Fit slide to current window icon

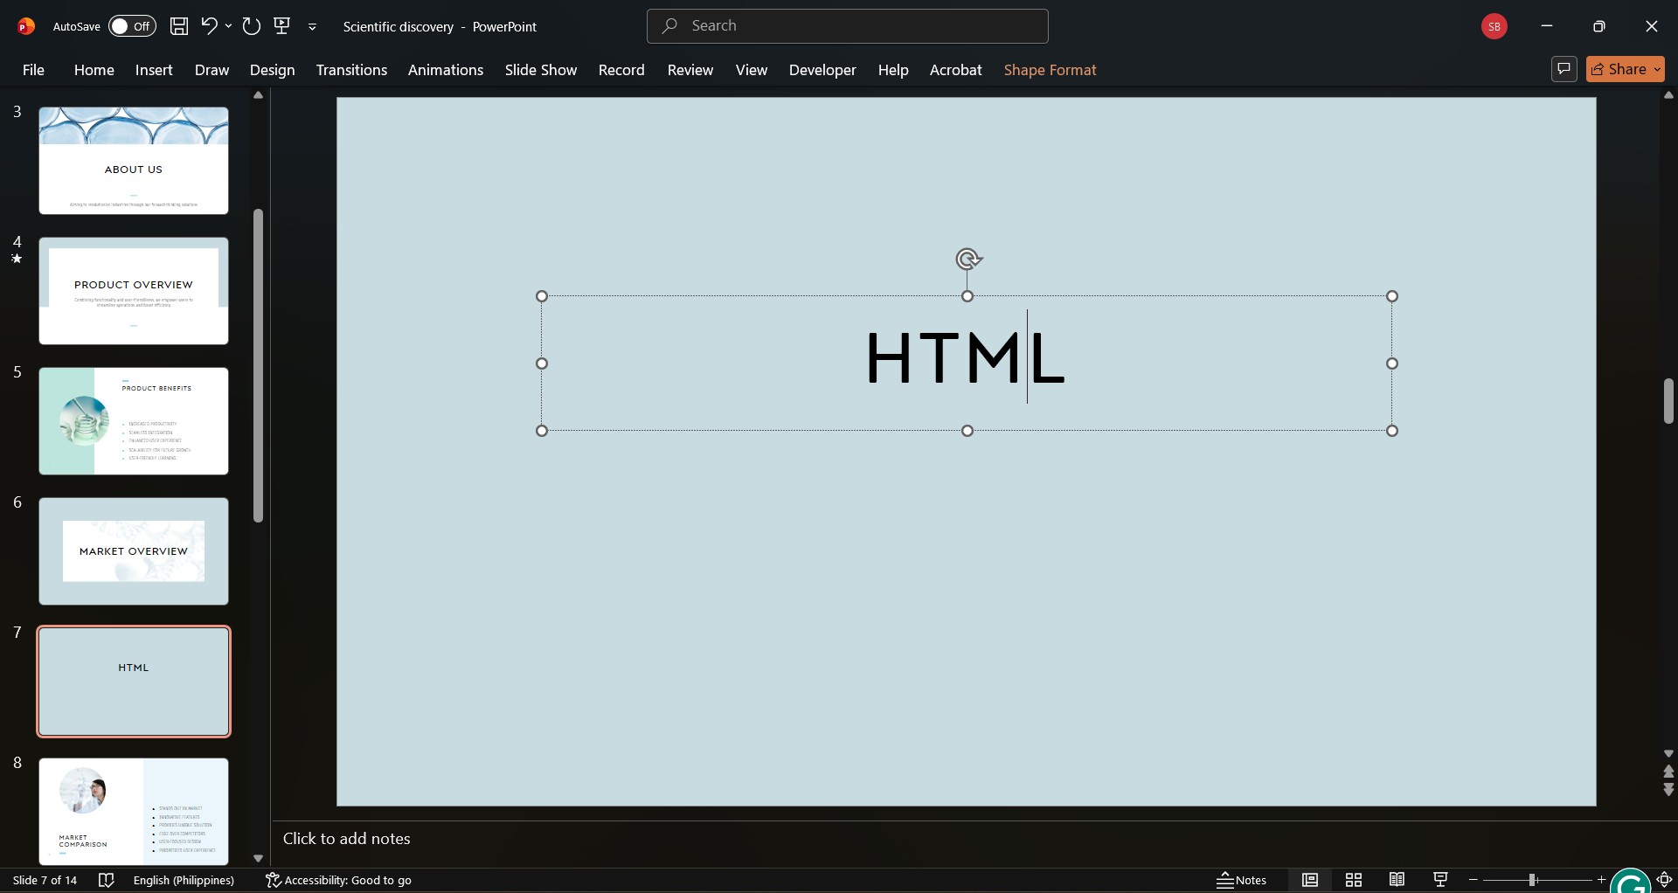click(x=1665, y=880)
